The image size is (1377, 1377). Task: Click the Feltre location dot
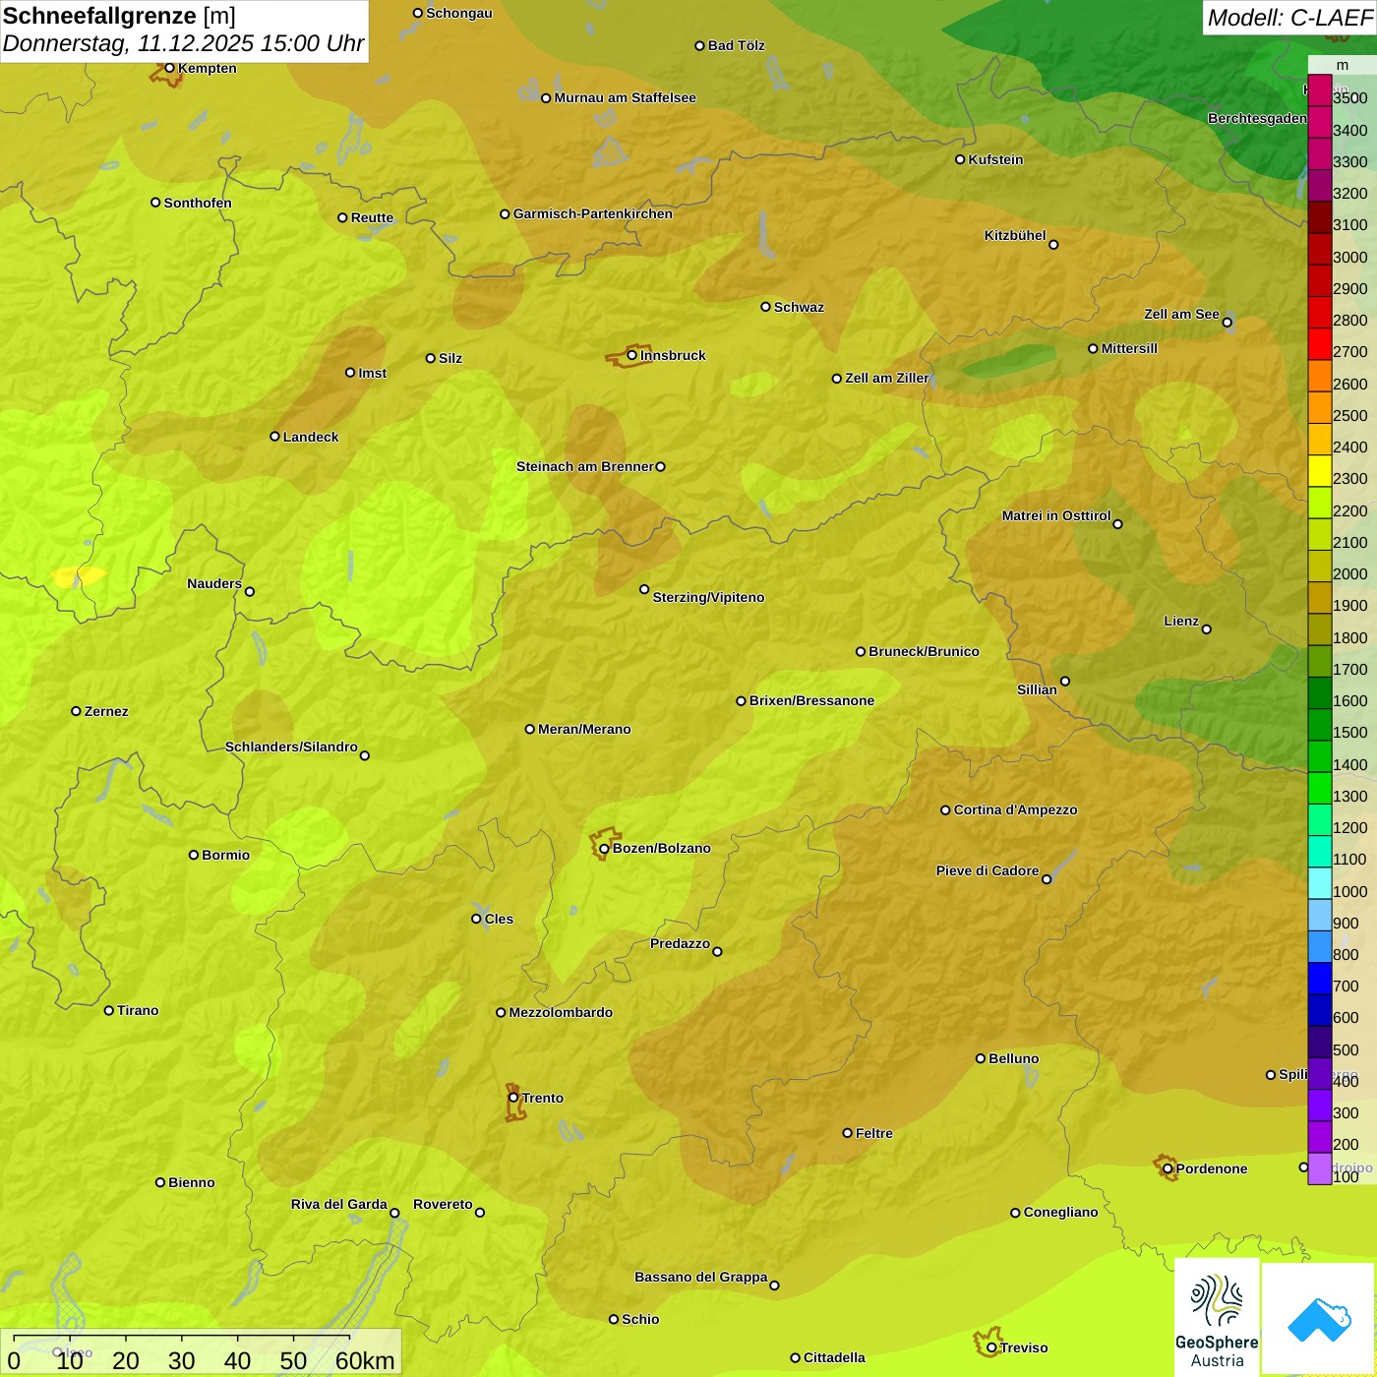pyautogui.click(x=847, y=1133)
